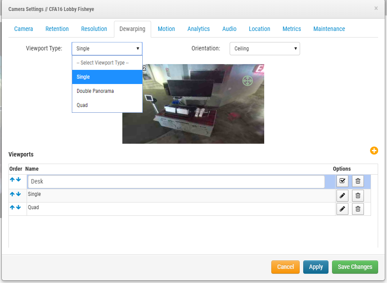Move the Quad viewport up in order
Screen dimensions: 387x283
[x=12, y=207]
